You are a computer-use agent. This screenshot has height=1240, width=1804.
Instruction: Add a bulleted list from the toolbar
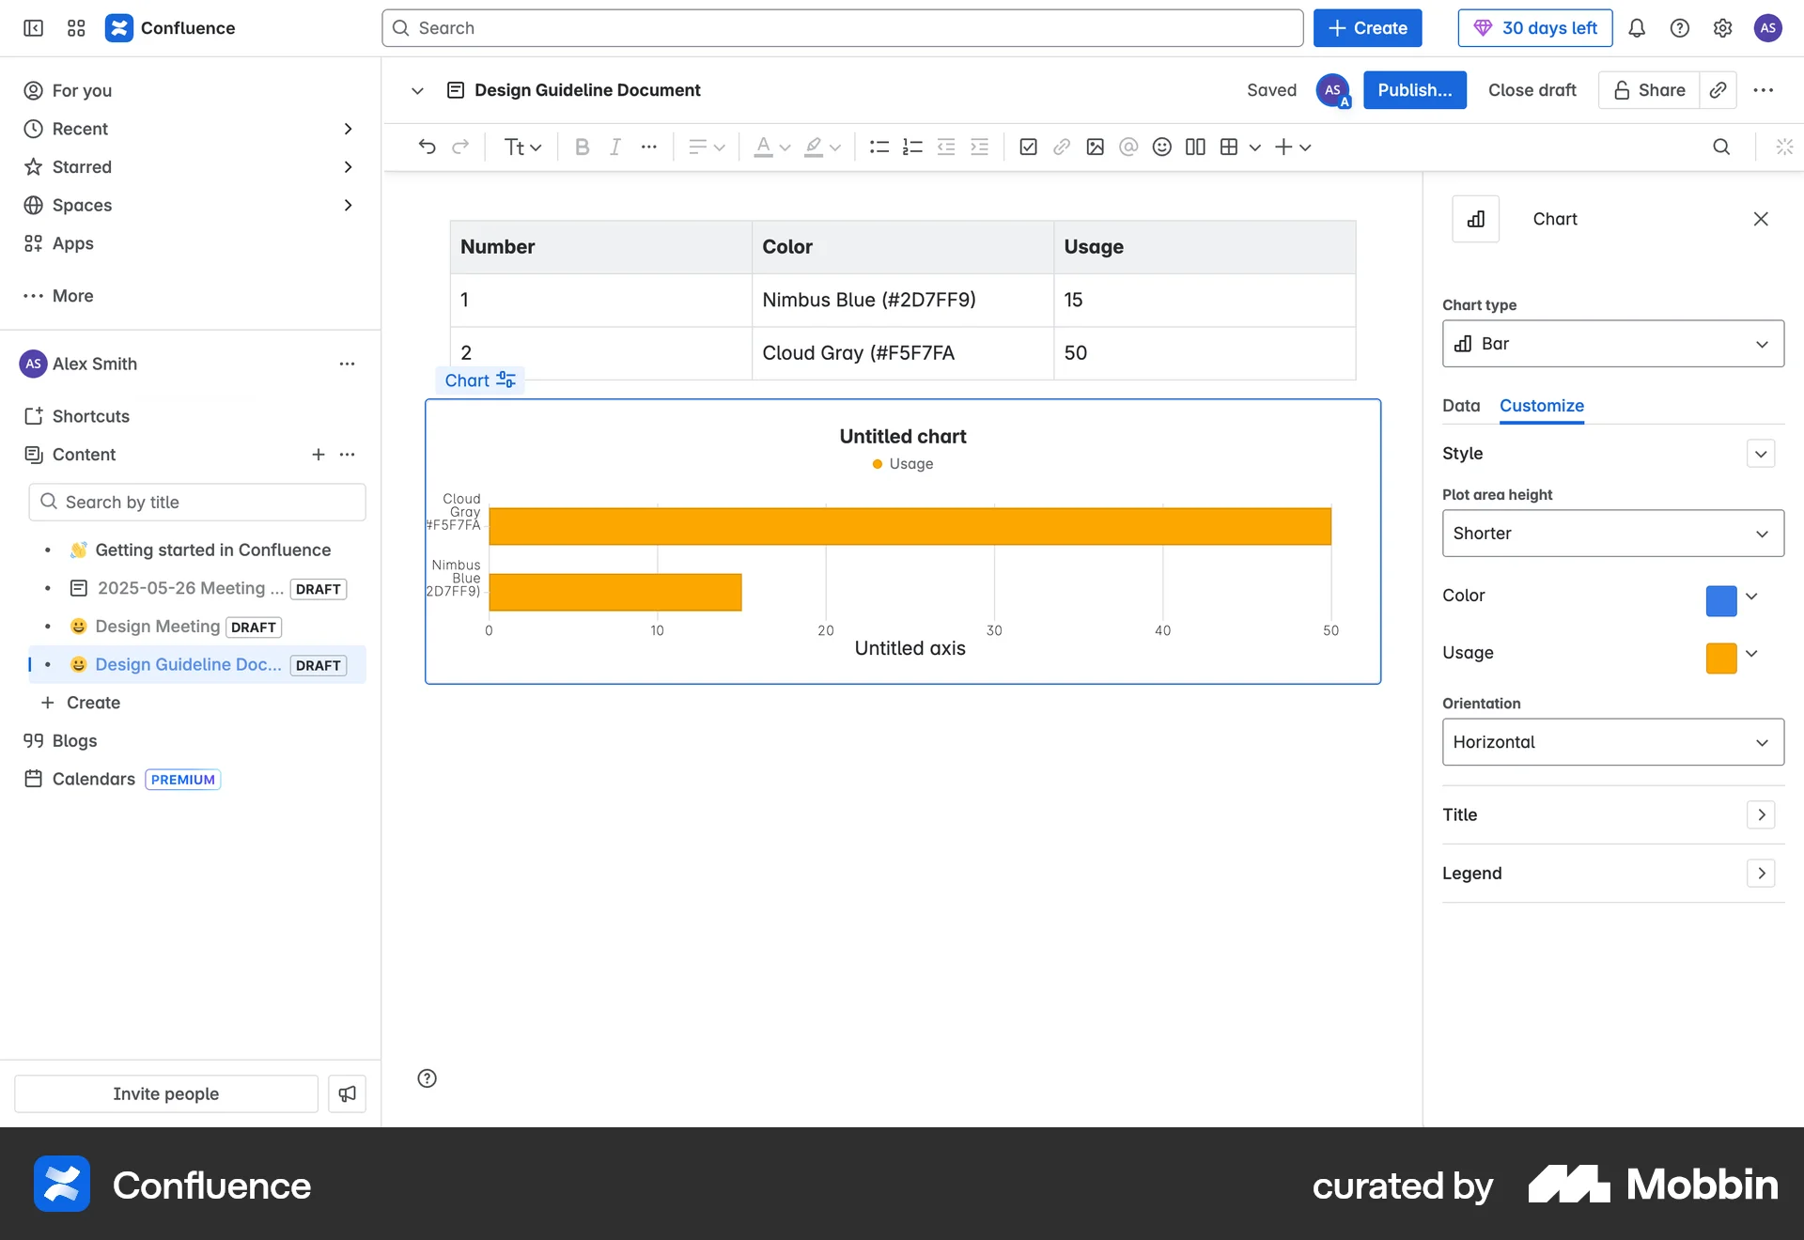tap(879, 147)
